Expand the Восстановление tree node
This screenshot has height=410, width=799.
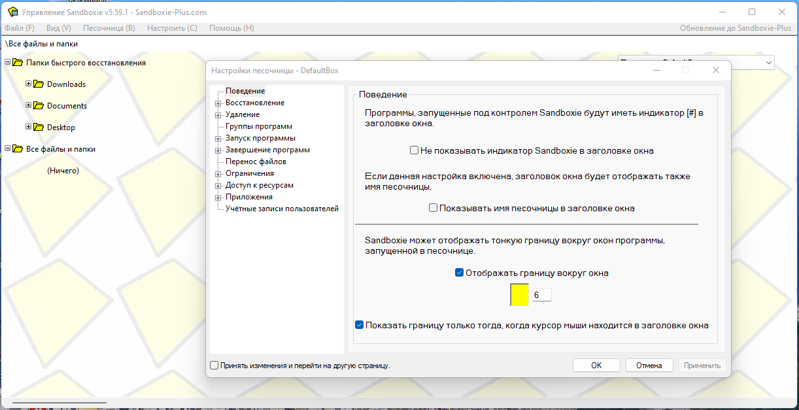click(218, 103)
